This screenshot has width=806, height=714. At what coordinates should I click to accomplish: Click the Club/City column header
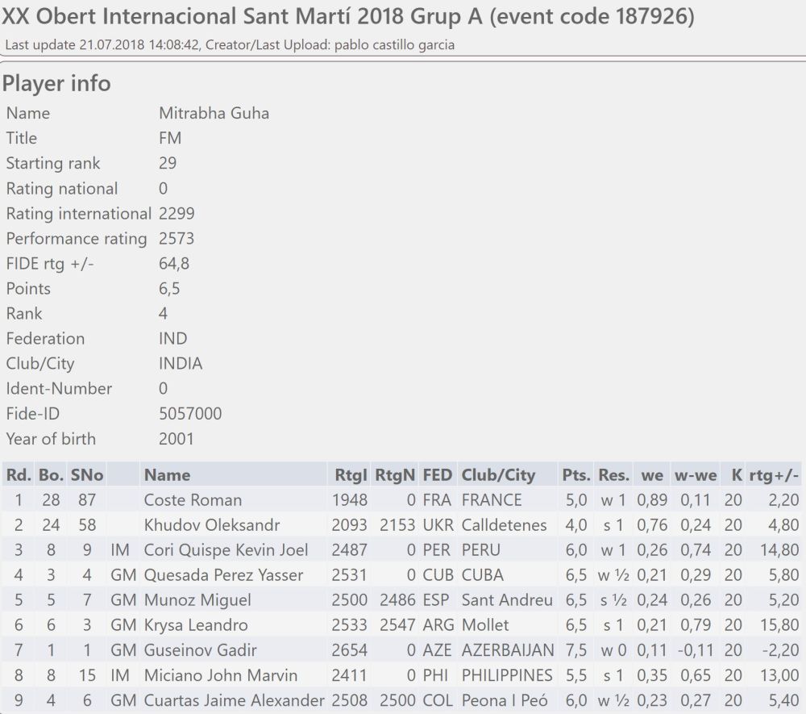pyautogui.click(x=498, y=474)
